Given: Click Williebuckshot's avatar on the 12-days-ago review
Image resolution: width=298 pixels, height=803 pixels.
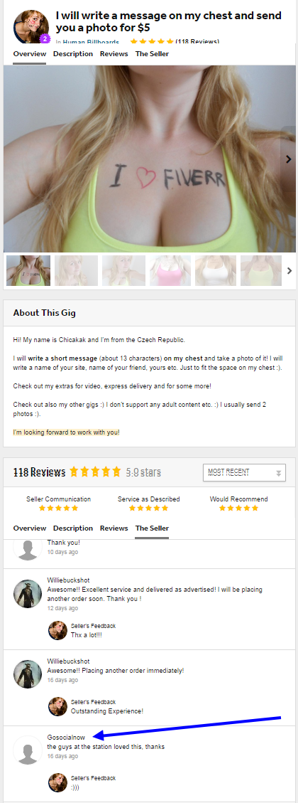Looking at the screenshot, I should 28,594.
